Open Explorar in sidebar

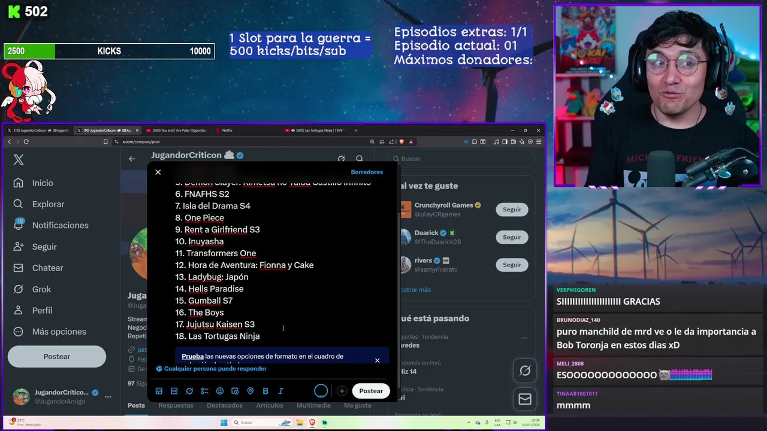40,204
